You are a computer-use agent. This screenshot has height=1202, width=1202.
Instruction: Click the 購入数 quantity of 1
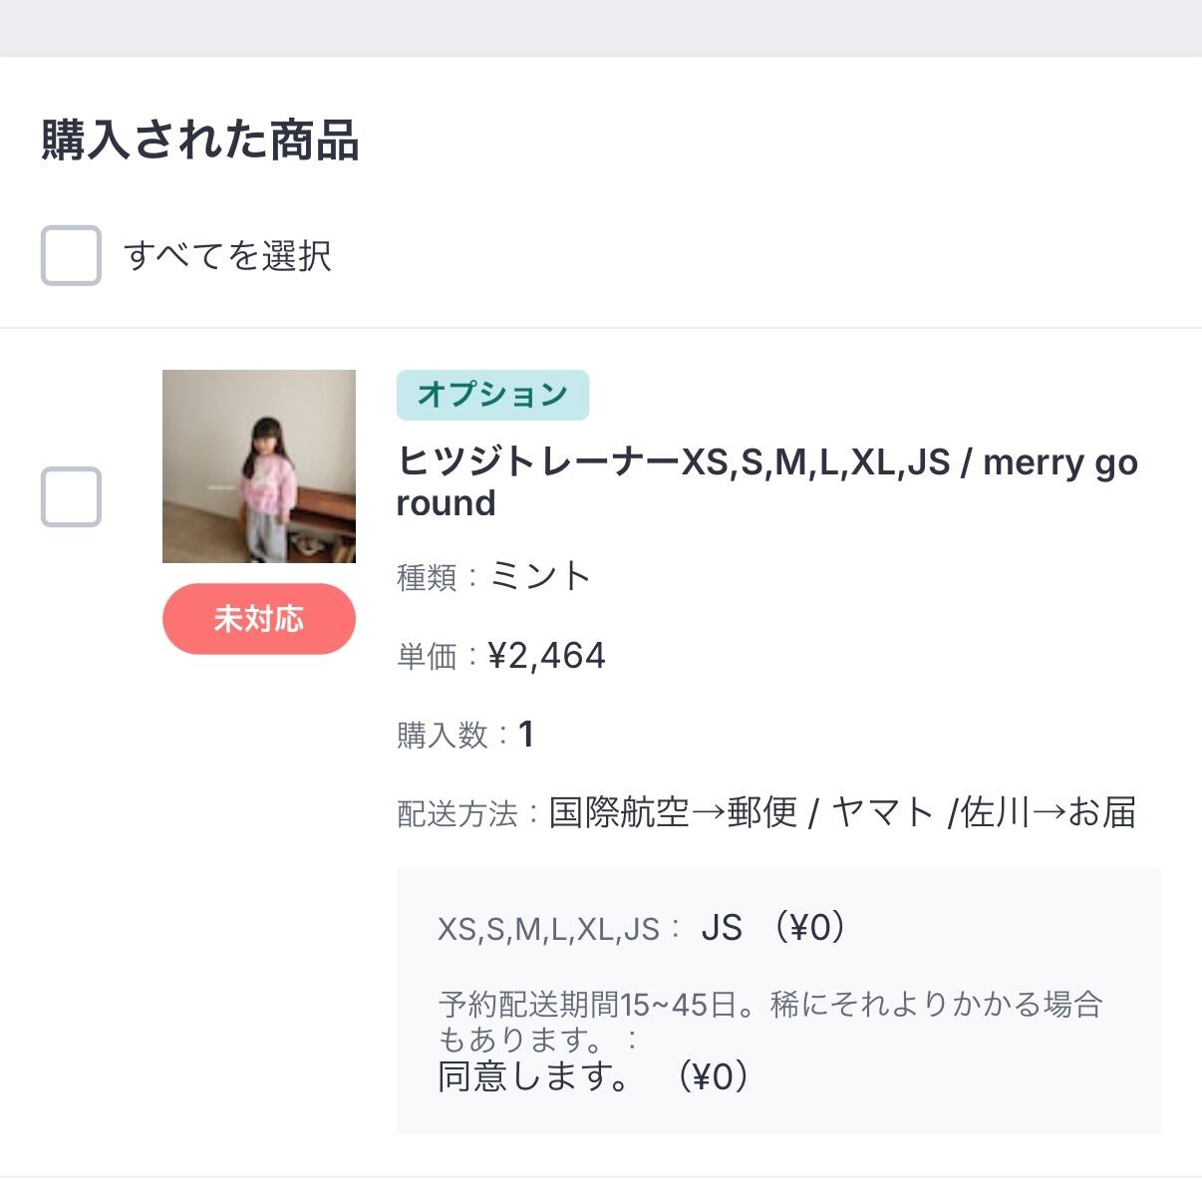[526, 735]
